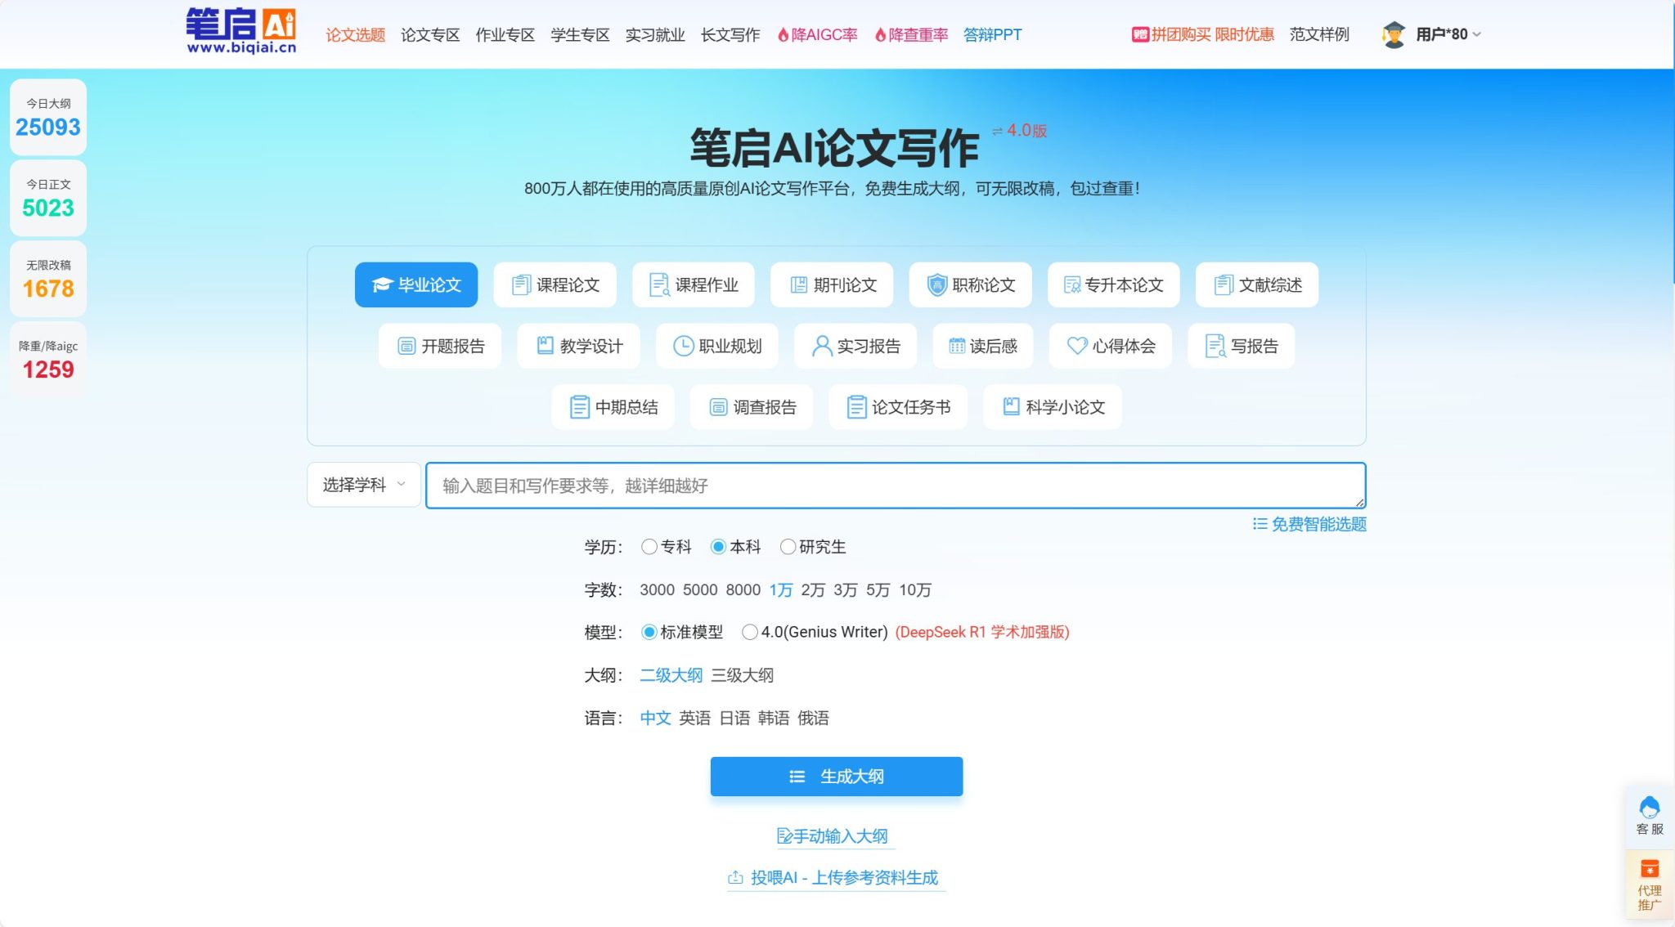Viewport: 1675px width, 927px height.
Task: Choose the 调查报告 option
Action: tap(751, 407)
